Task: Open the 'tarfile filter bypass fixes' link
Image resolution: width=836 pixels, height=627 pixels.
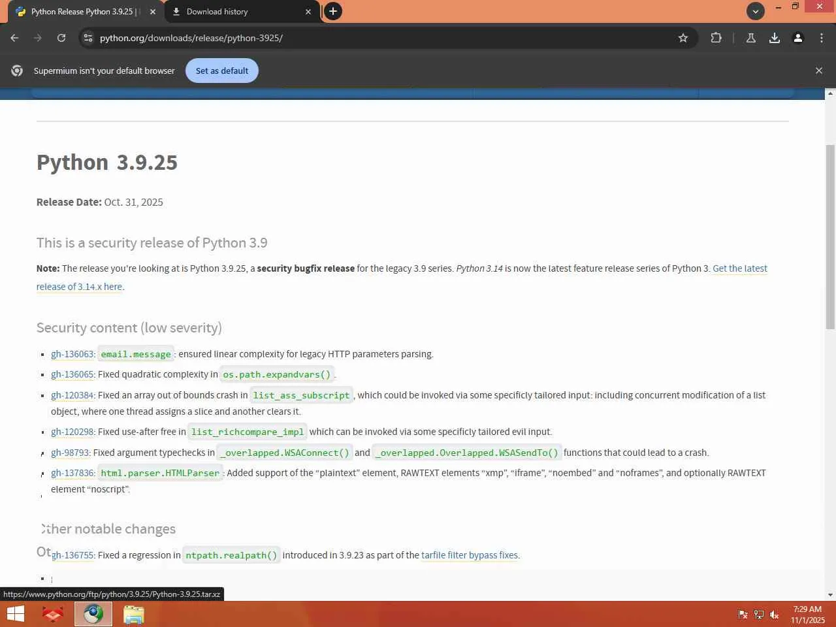Action: point(470,555)
